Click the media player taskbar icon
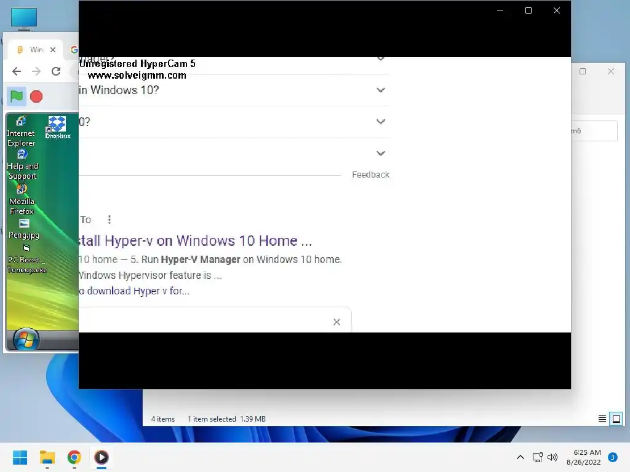Viewport: 630px width, 472px height. point(102,457)
